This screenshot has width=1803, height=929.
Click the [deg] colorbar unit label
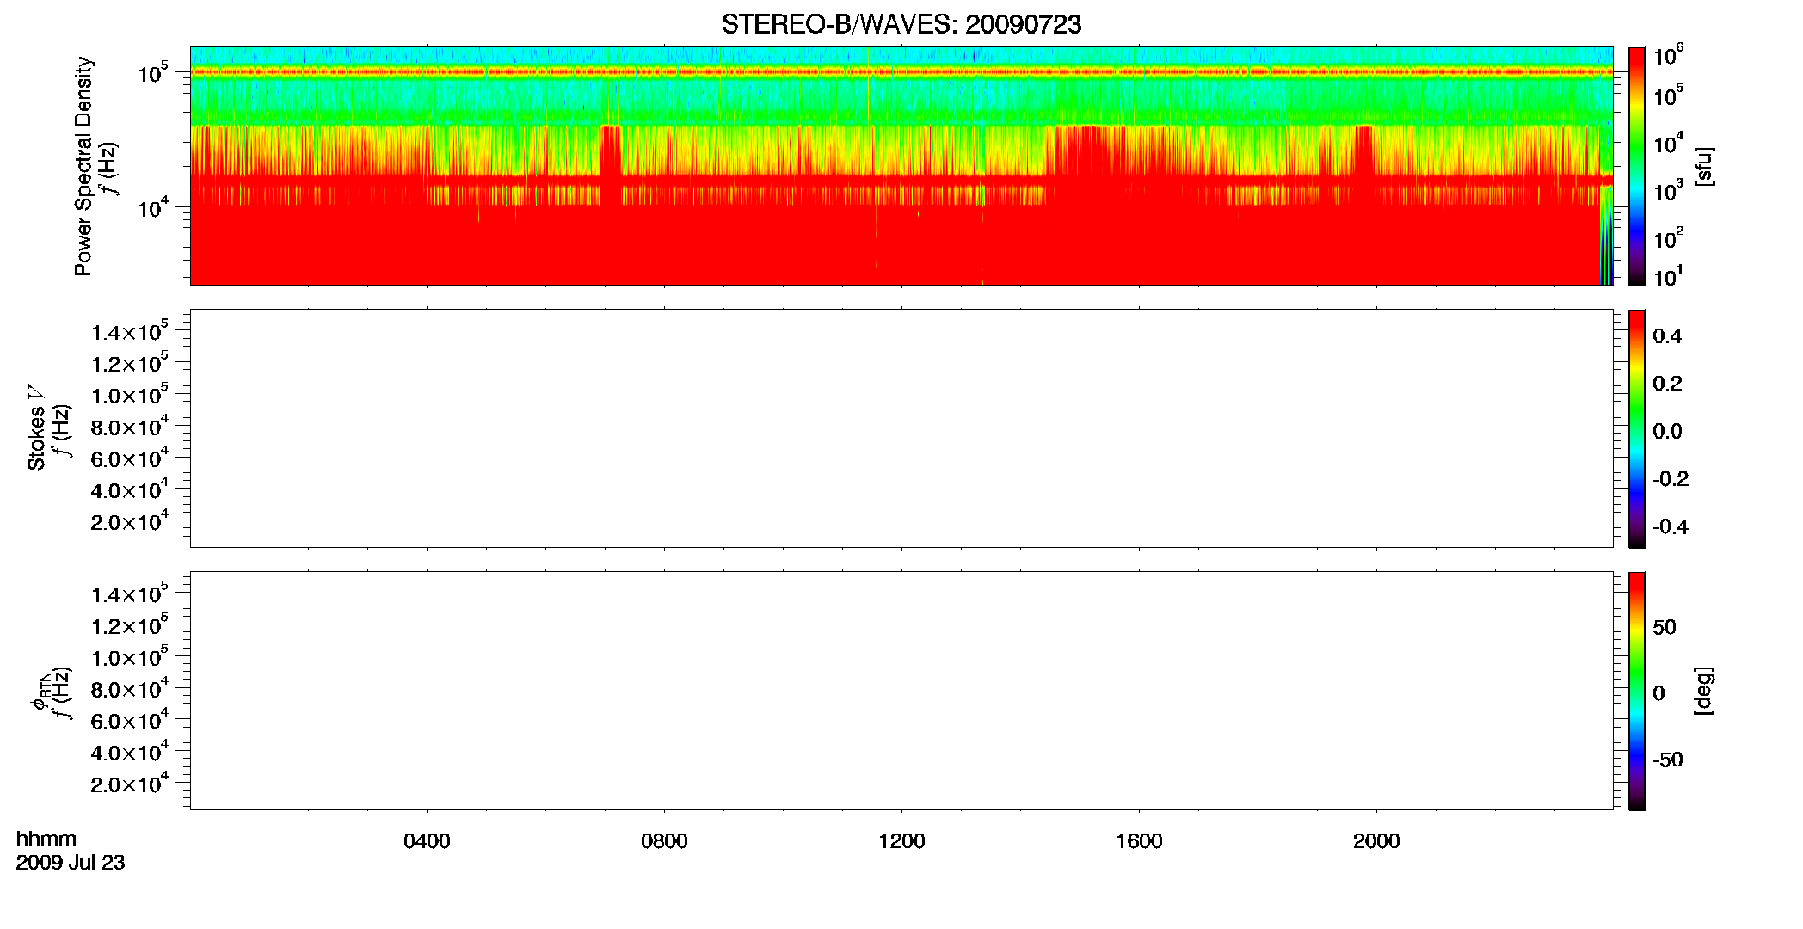coord(1703,691)
